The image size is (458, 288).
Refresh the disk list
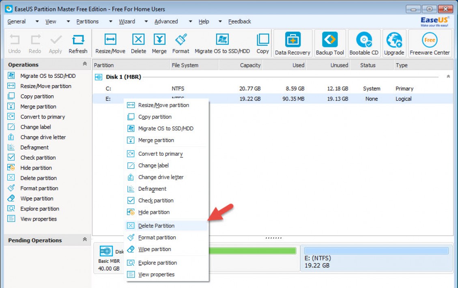[x=78, y=44]
